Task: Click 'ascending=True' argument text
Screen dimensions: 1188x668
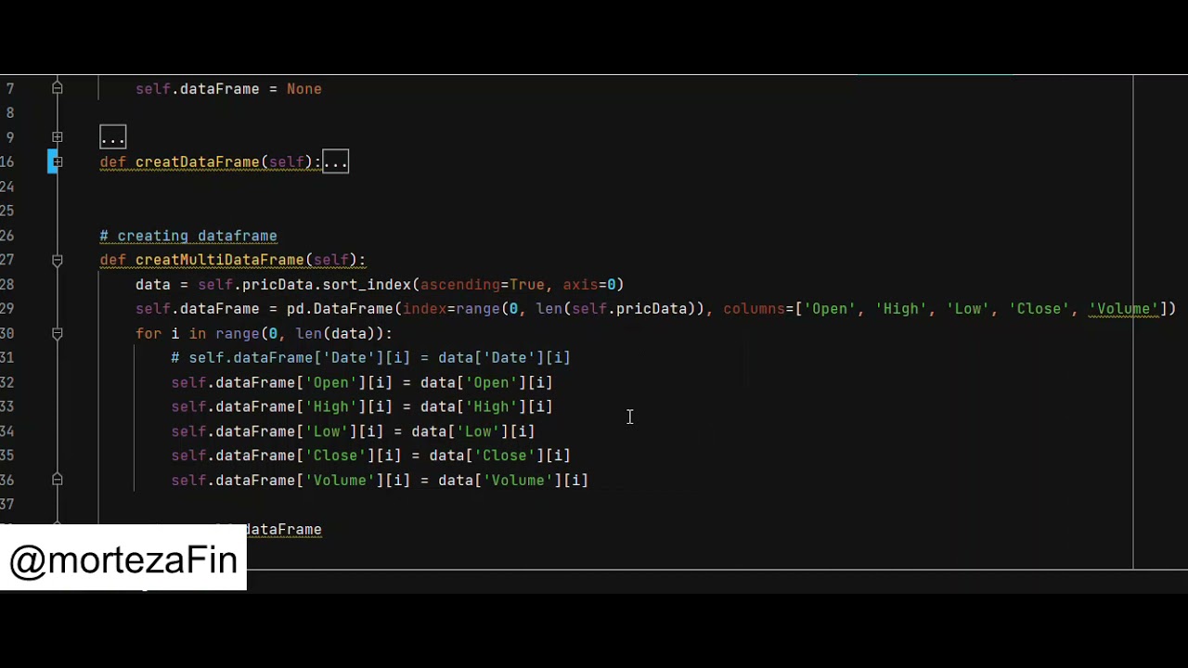Action: pyautogui.click(x=482, y=285)
